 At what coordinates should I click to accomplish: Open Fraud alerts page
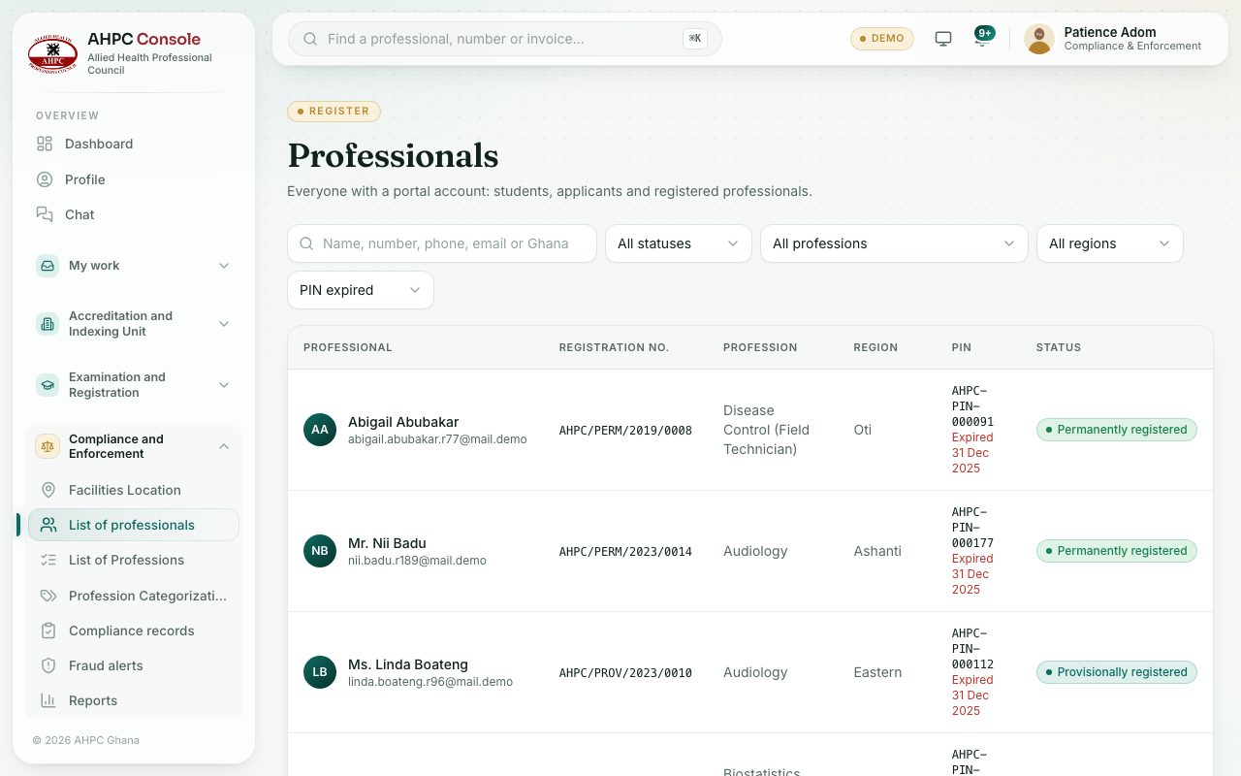[x=134, y=665]
